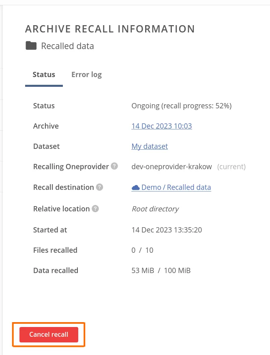Image resolution: width=270 pixels, height=355 pixels.
Task: Click the Ongoing recall progress text
Action: pyautogui.click(x=181, y=105)
